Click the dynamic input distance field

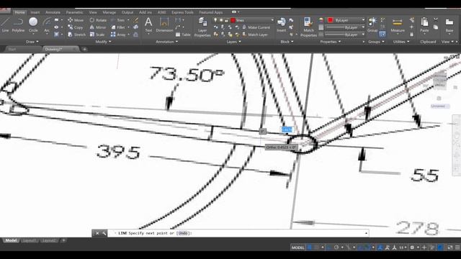coord(287,129)
